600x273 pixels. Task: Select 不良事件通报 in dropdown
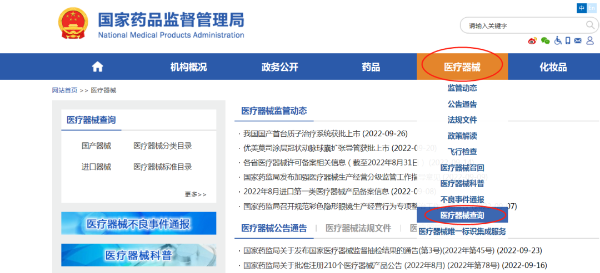point(462,200)
